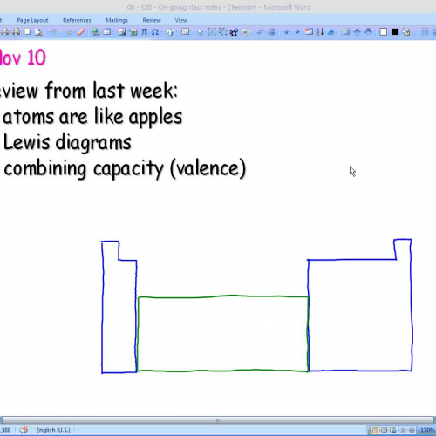Click the horizontal scrollbar at the bottom
Viewport: 436px width, 436px height.
click(x=217, y=420)
